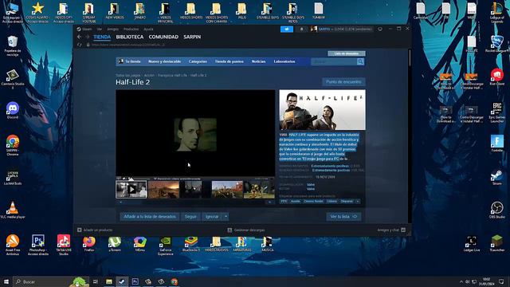Click the FPS tag
Image resolution: width=510 pixels, height=287 pixels.
[x=284, y=202]
